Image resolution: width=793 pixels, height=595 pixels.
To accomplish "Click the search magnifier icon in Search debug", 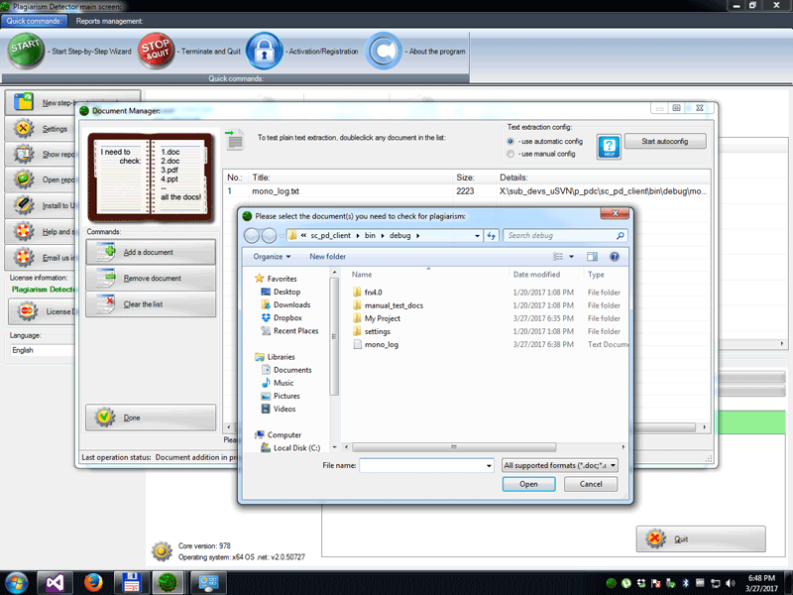I will [x=621, y=236].
